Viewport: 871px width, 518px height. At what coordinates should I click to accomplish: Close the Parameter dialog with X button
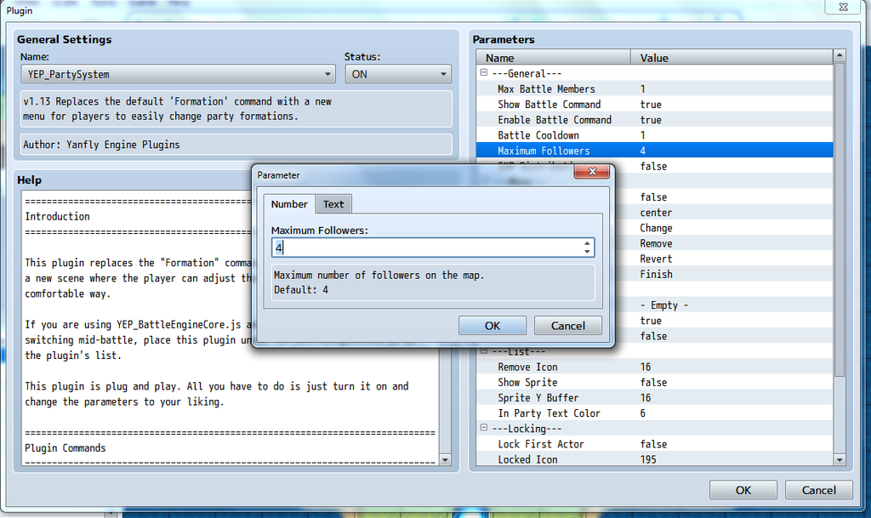(x=589, y=174)
